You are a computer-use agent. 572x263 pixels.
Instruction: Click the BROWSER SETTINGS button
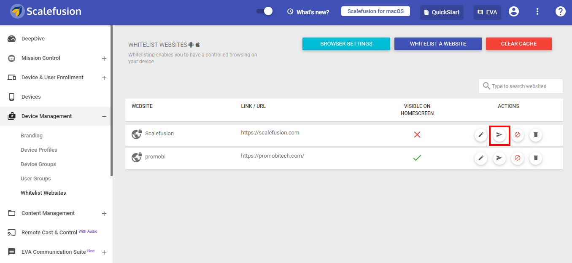pyautogui.click(x=346, y=44)
